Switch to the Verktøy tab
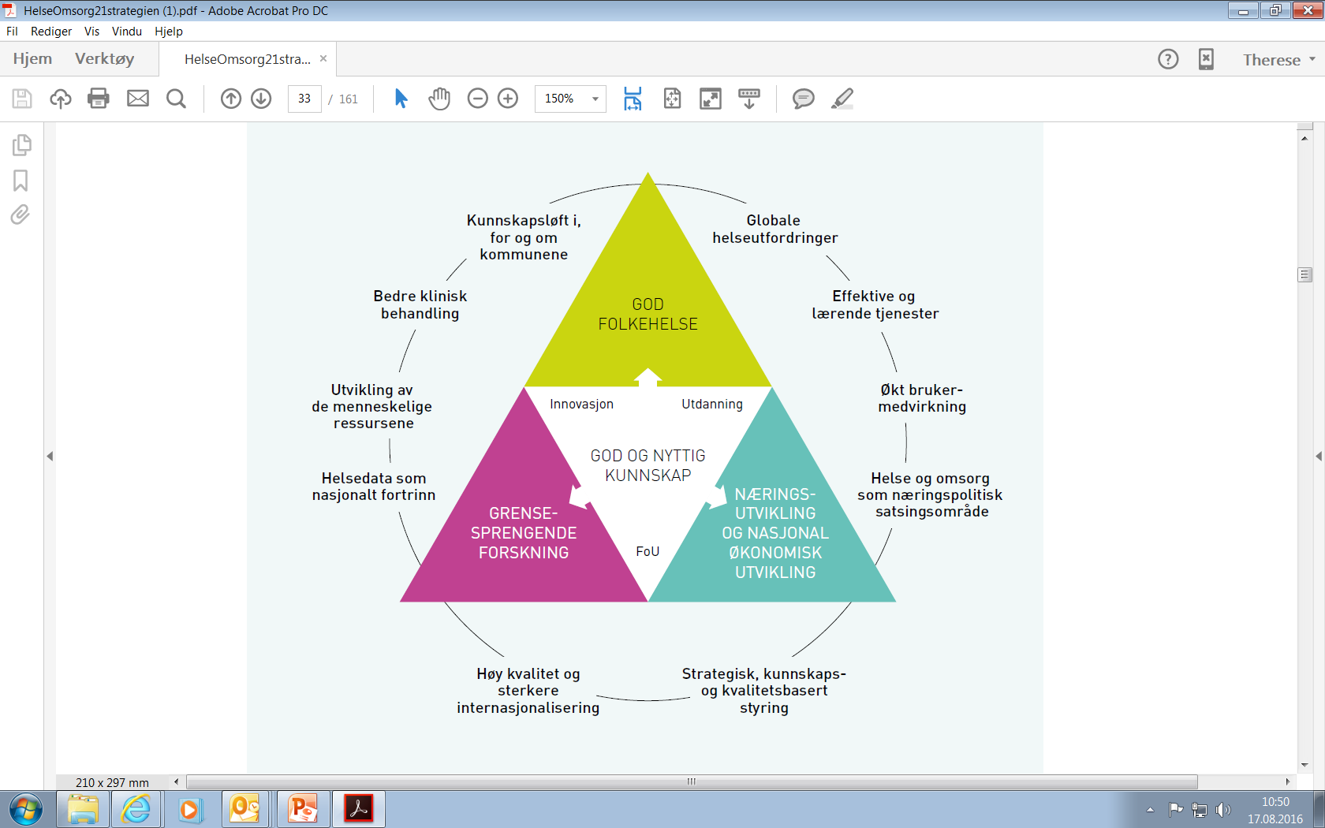The height and width of the screenshot is (828, 1325). (105, 59)
